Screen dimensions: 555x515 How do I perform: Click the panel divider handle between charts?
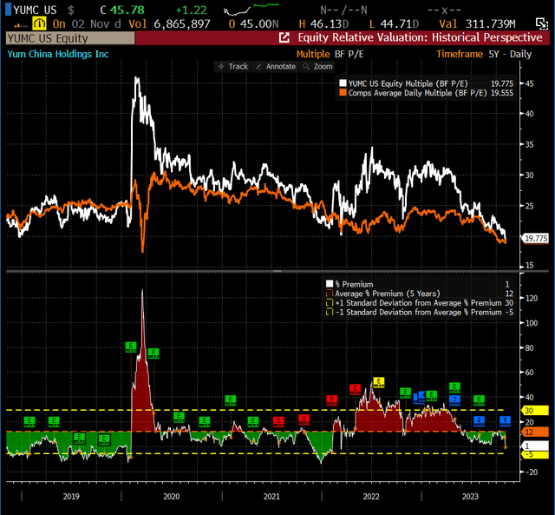tap(277, 272)
